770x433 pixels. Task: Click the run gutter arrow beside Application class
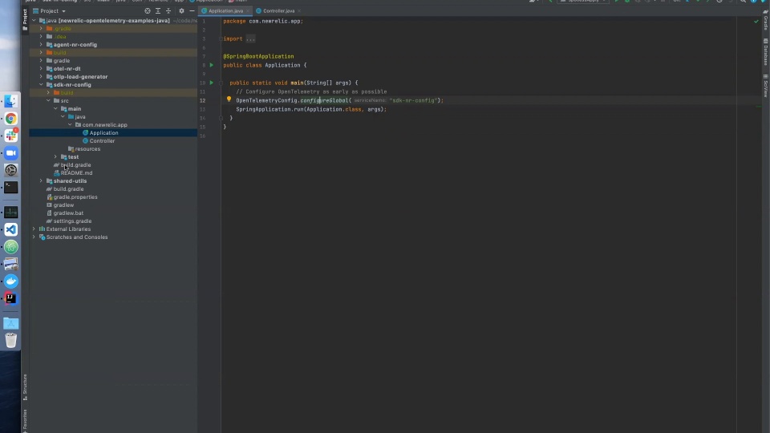(212, 65)
